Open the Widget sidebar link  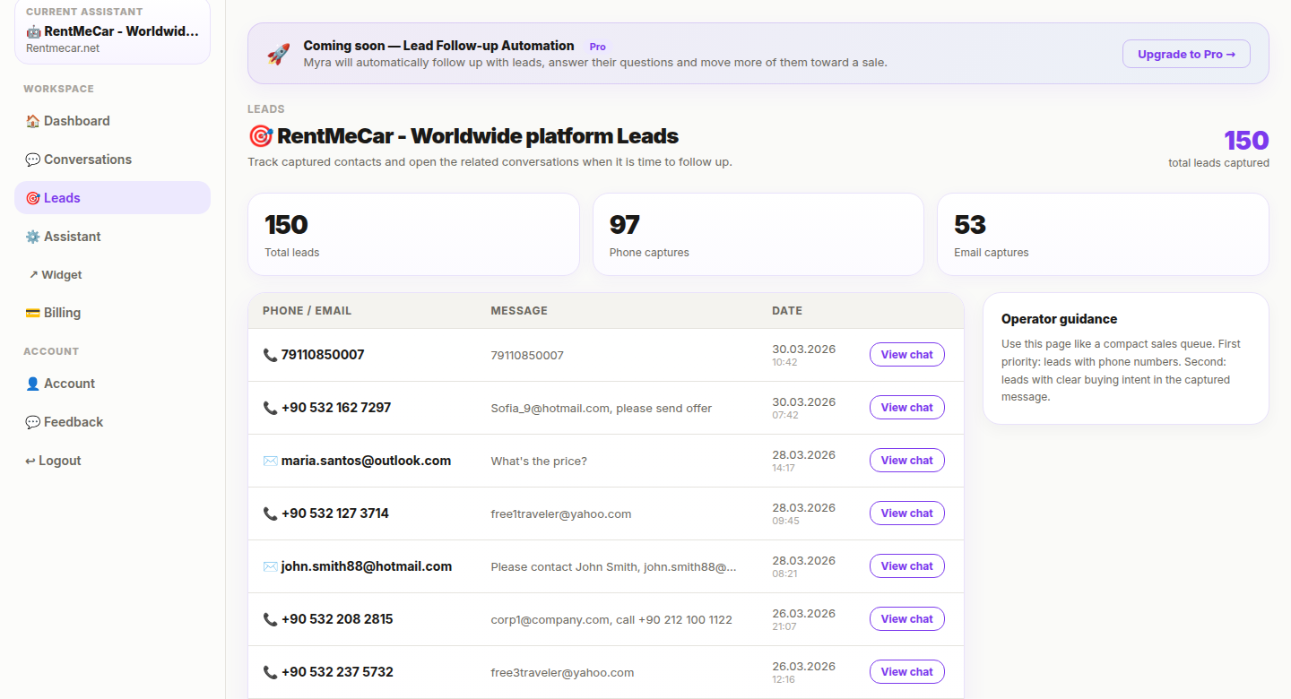[x=61, y=275]
